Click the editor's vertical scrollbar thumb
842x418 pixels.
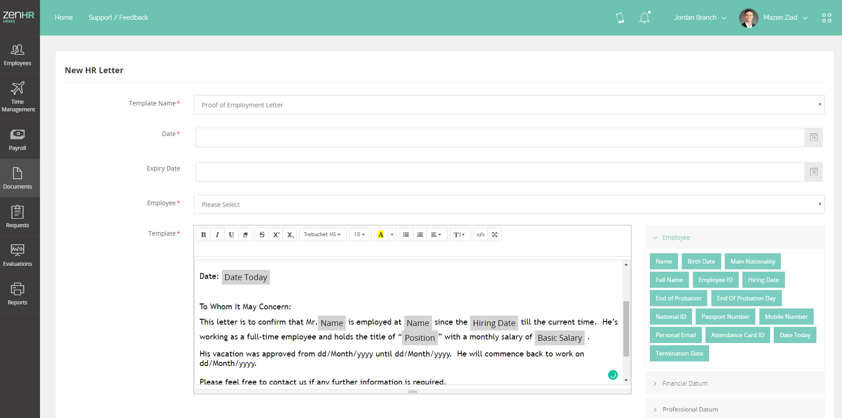coord(626,329)
